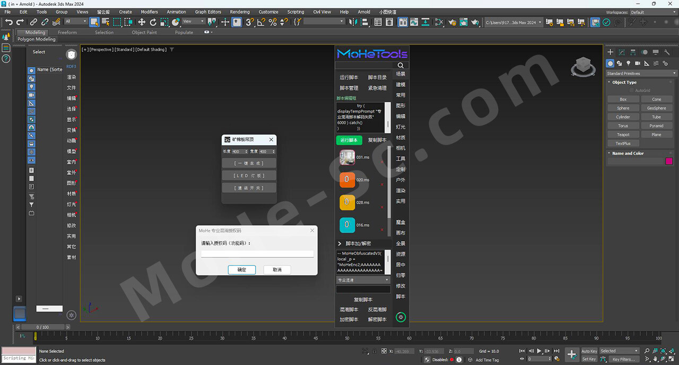This screenshot has width=679, height=365.
Task: Create a Teapot primitive button
Action: click(x=623, y=135)
